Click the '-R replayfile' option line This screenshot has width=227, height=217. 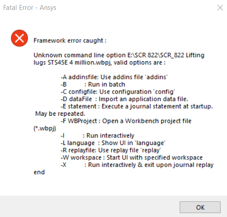(x=111, y=150)
